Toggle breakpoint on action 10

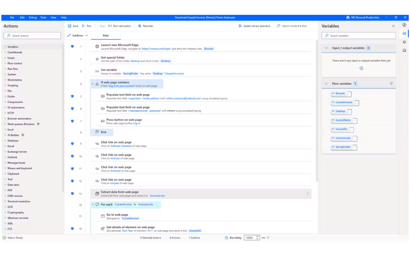point(72,156)
